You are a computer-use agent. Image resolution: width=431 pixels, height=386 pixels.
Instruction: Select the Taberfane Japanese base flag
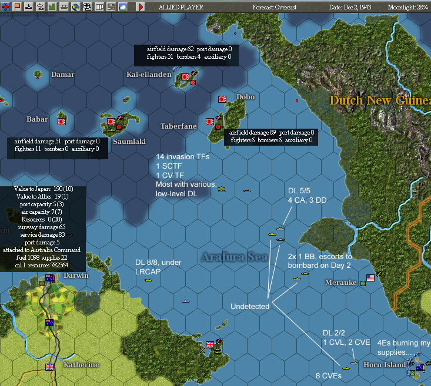coord(210,122)
